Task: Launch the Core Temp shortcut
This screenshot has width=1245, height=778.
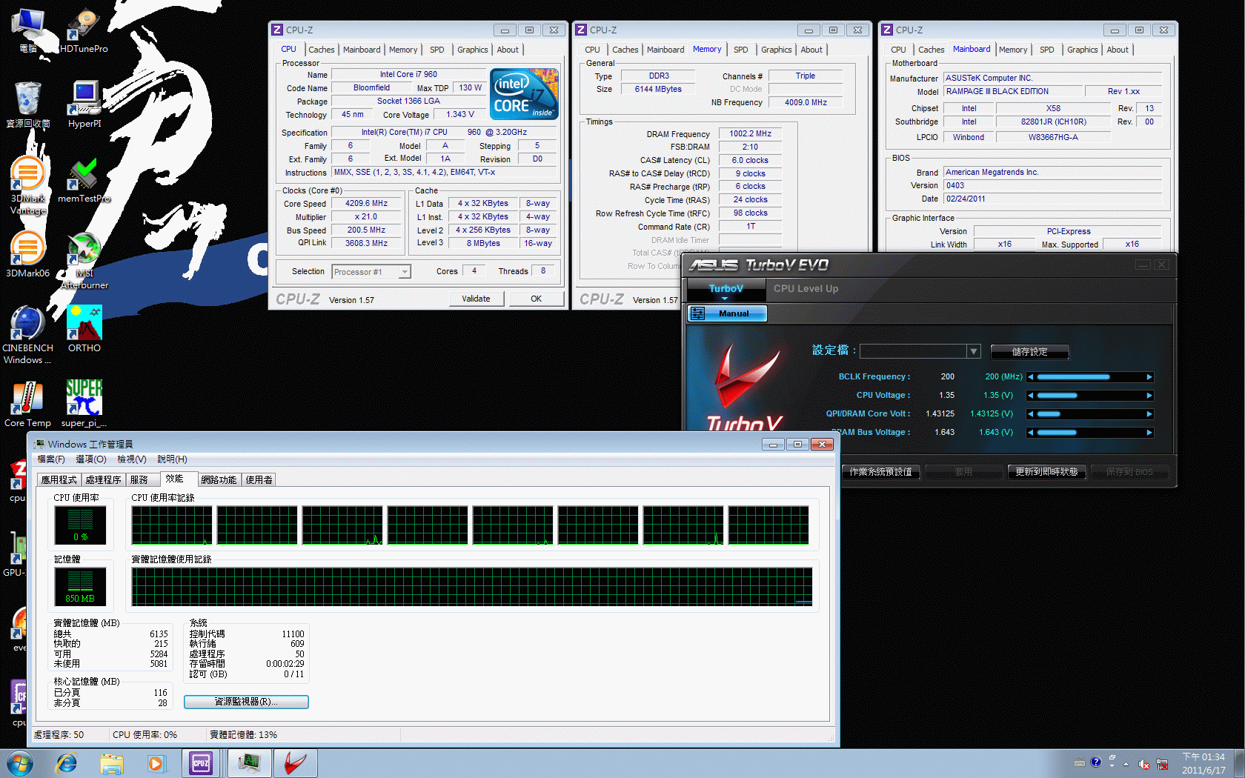Action: (x=28, y=405)
